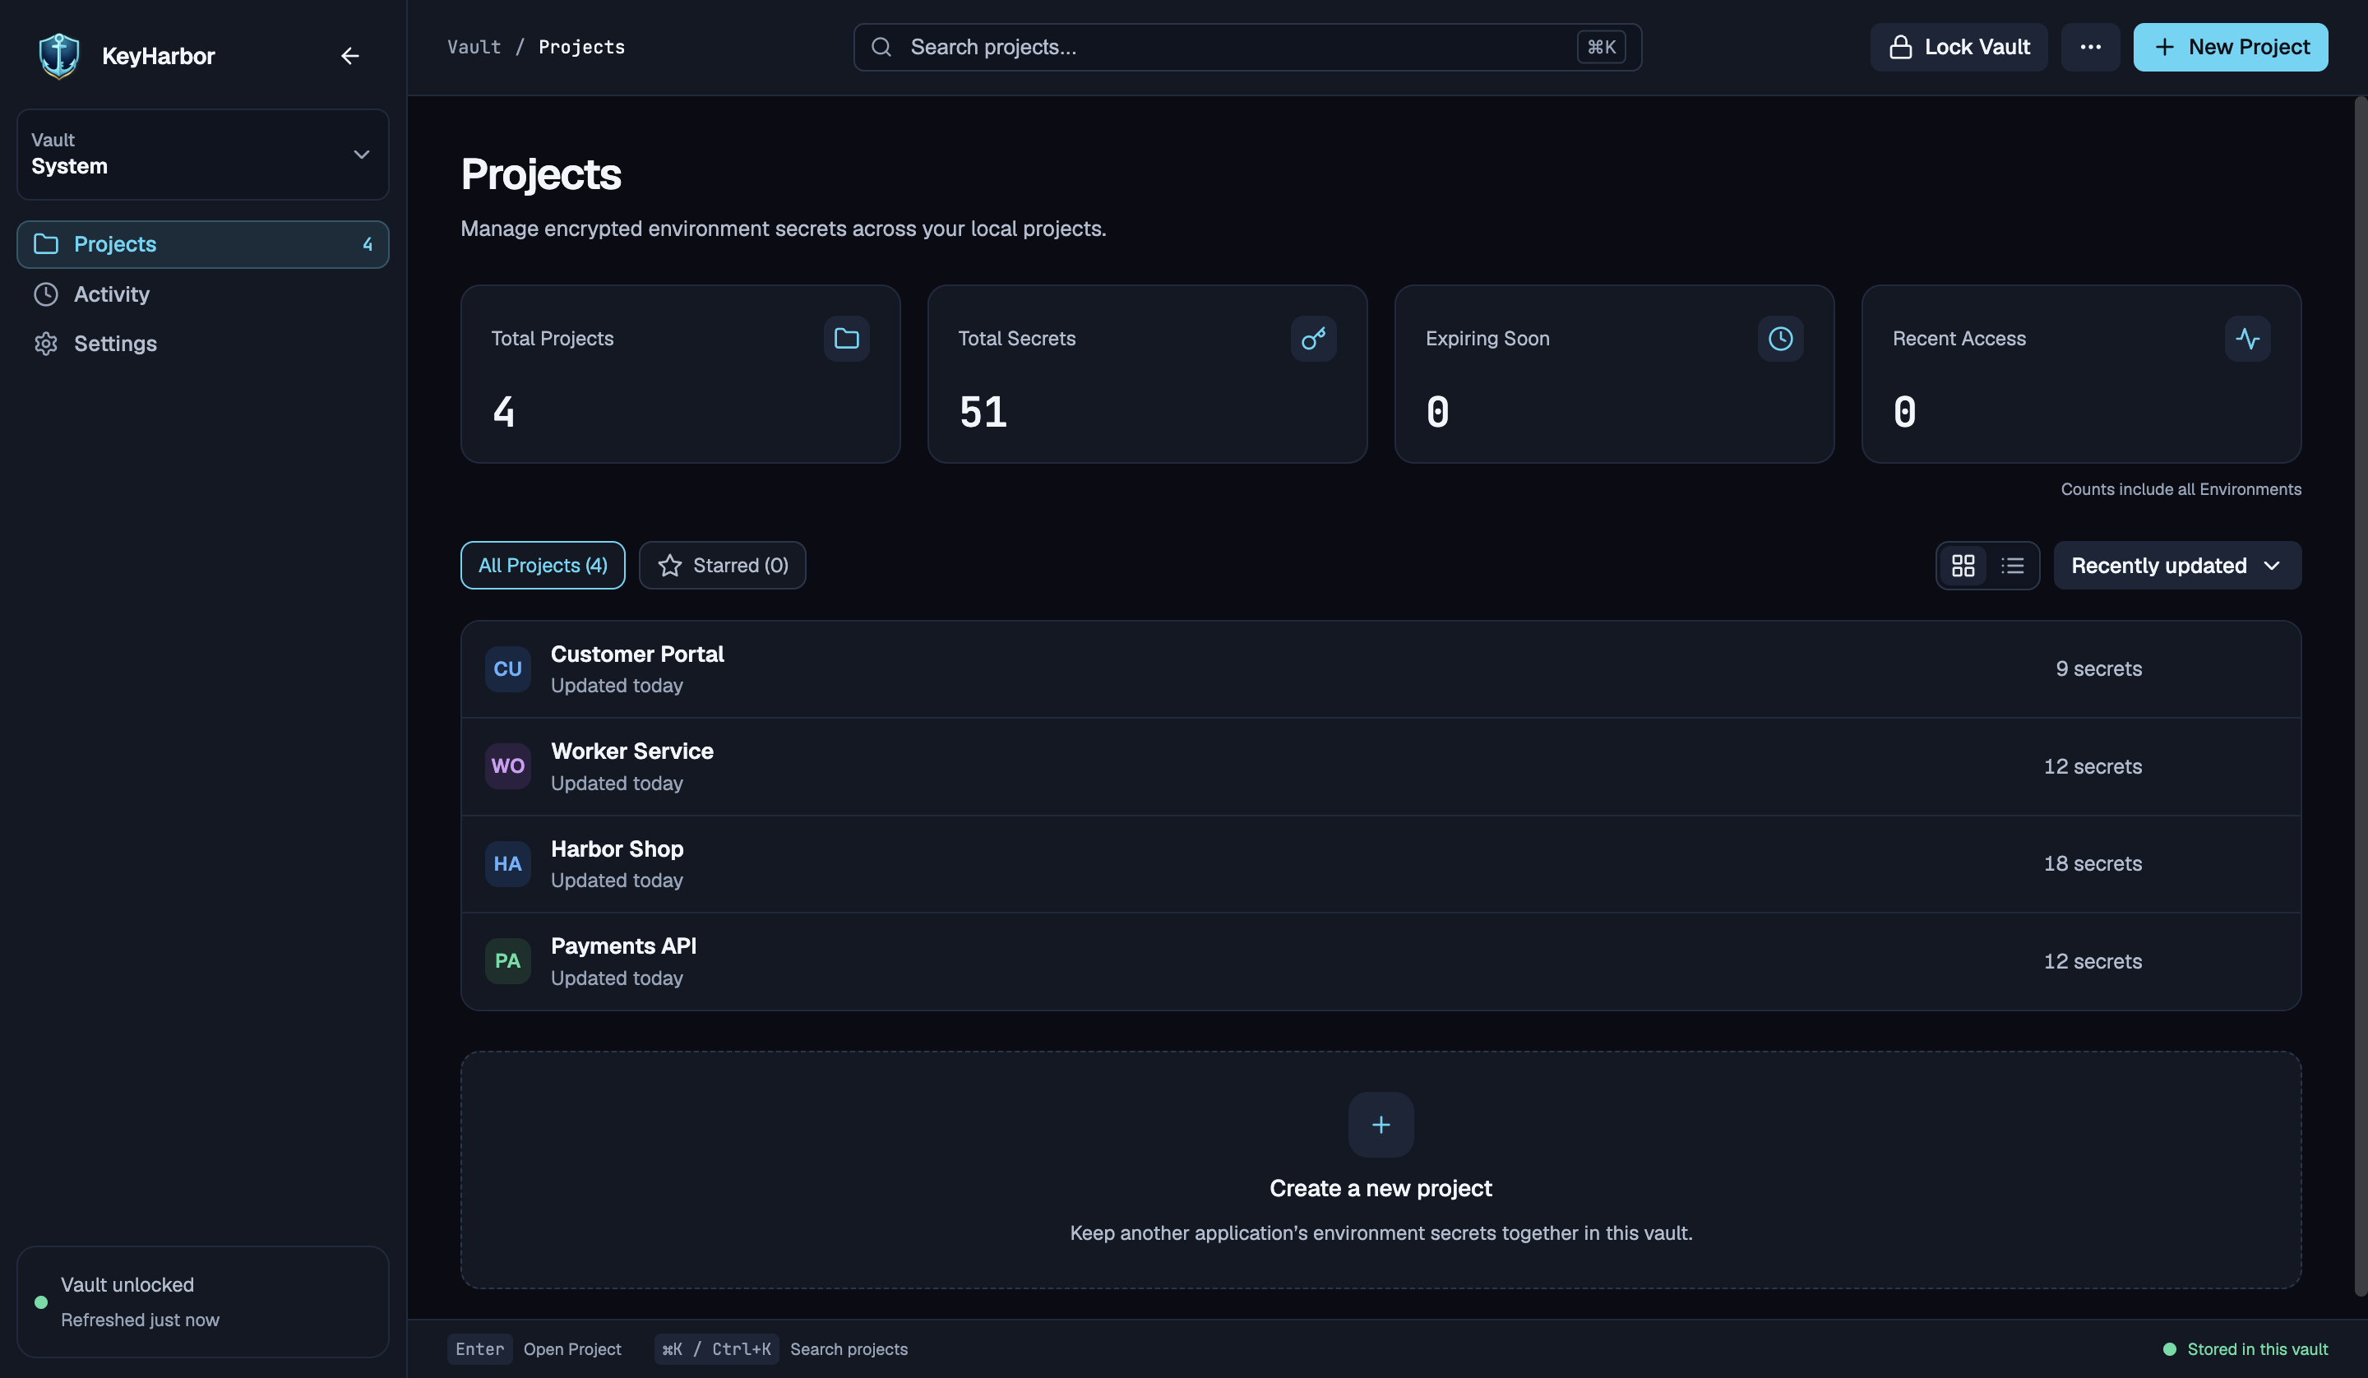Open the Projects sidebar item

tap(203, 244)
